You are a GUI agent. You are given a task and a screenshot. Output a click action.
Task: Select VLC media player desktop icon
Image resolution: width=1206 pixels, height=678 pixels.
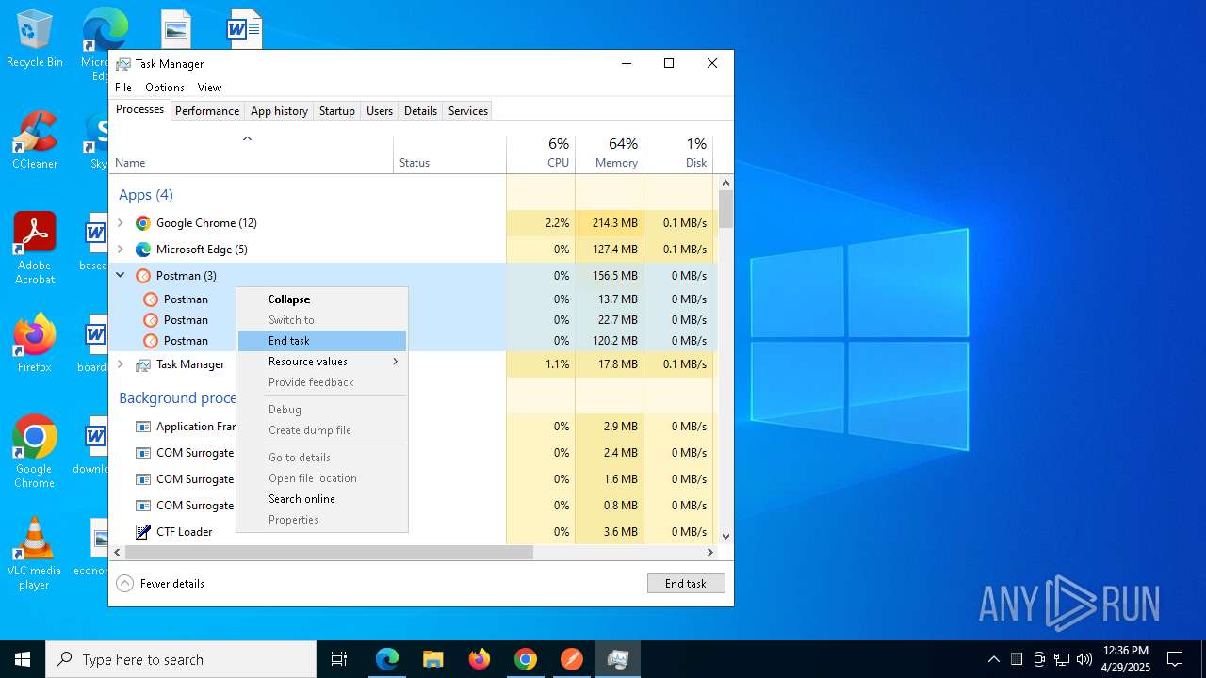(x=35, y=554)
